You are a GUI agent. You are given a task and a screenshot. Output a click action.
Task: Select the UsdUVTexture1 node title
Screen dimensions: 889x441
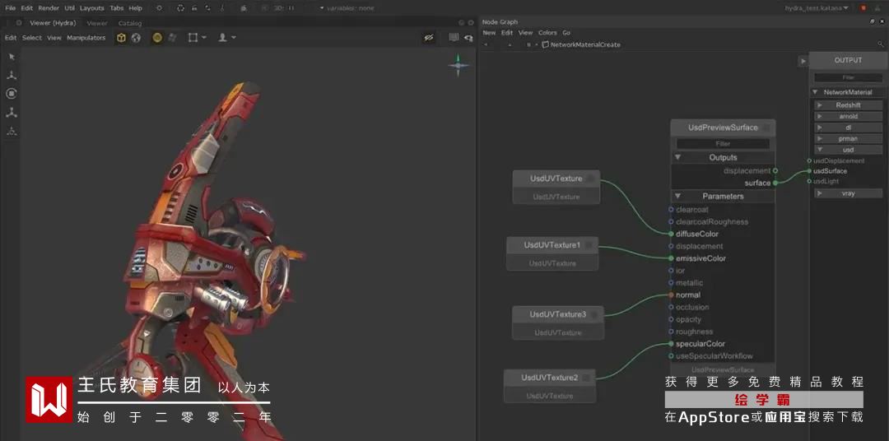(x=552, y=245)
